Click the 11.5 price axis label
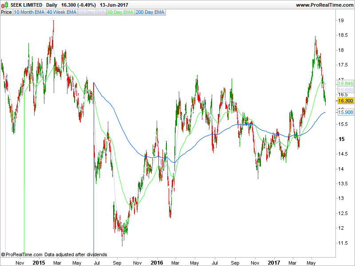355x266 pixels. point(343,243)
